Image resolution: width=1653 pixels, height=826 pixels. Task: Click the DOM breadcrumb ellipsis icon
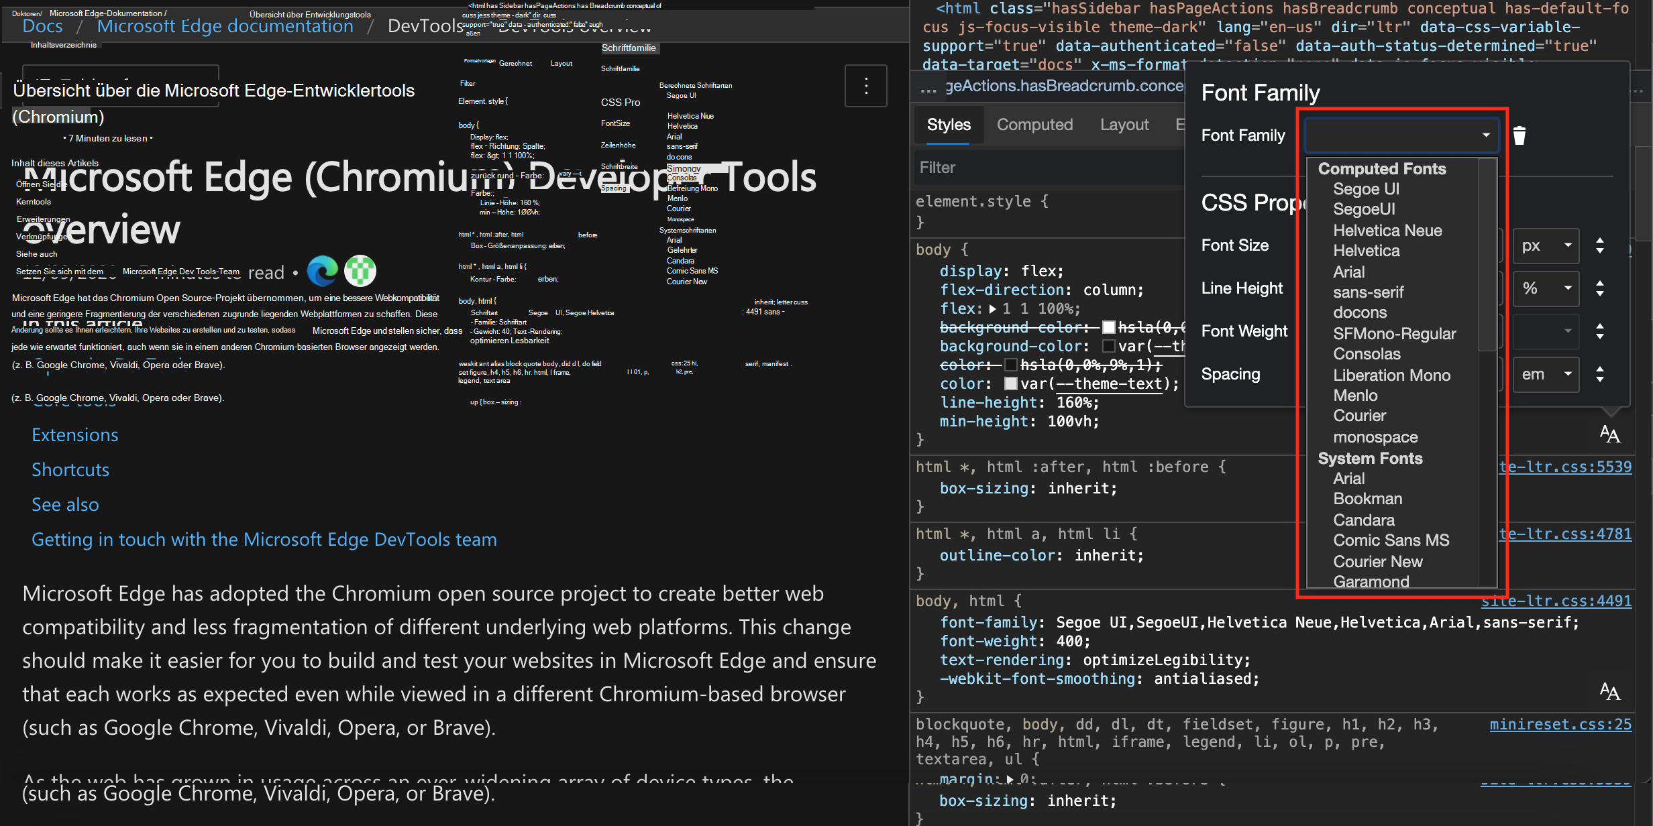point(928,88)
